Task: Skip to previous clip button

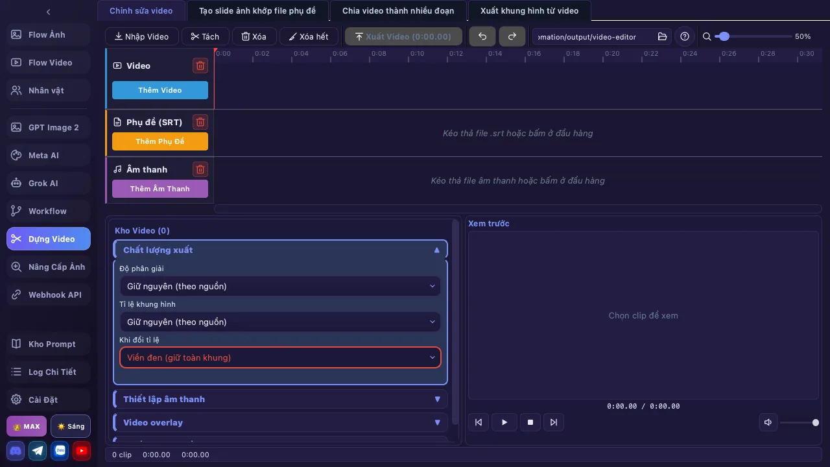Action: (x=479, y=422)
